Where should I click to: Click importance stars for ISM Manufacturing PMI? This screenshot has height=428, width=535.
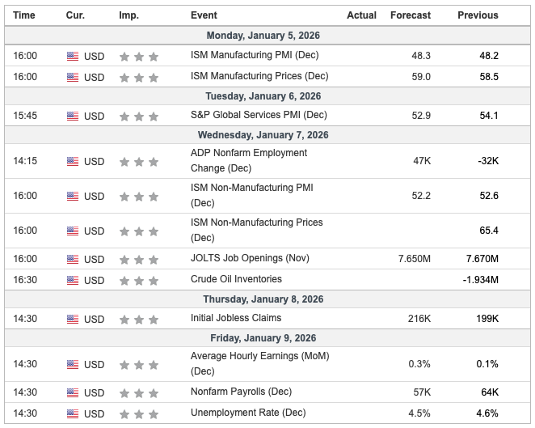pos(138,57)
